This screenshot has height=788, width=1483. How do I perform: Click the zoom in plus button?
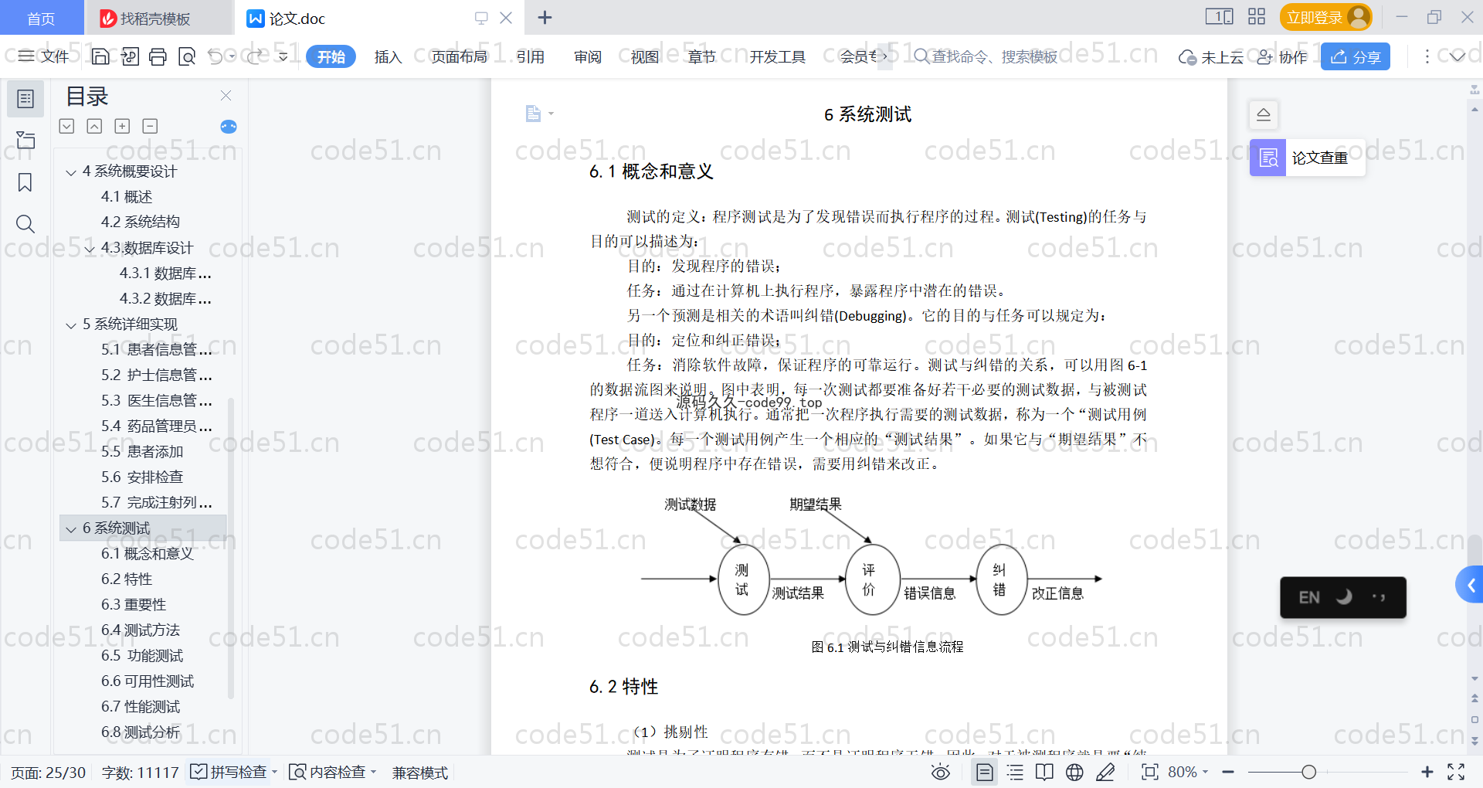[1427, 772]
